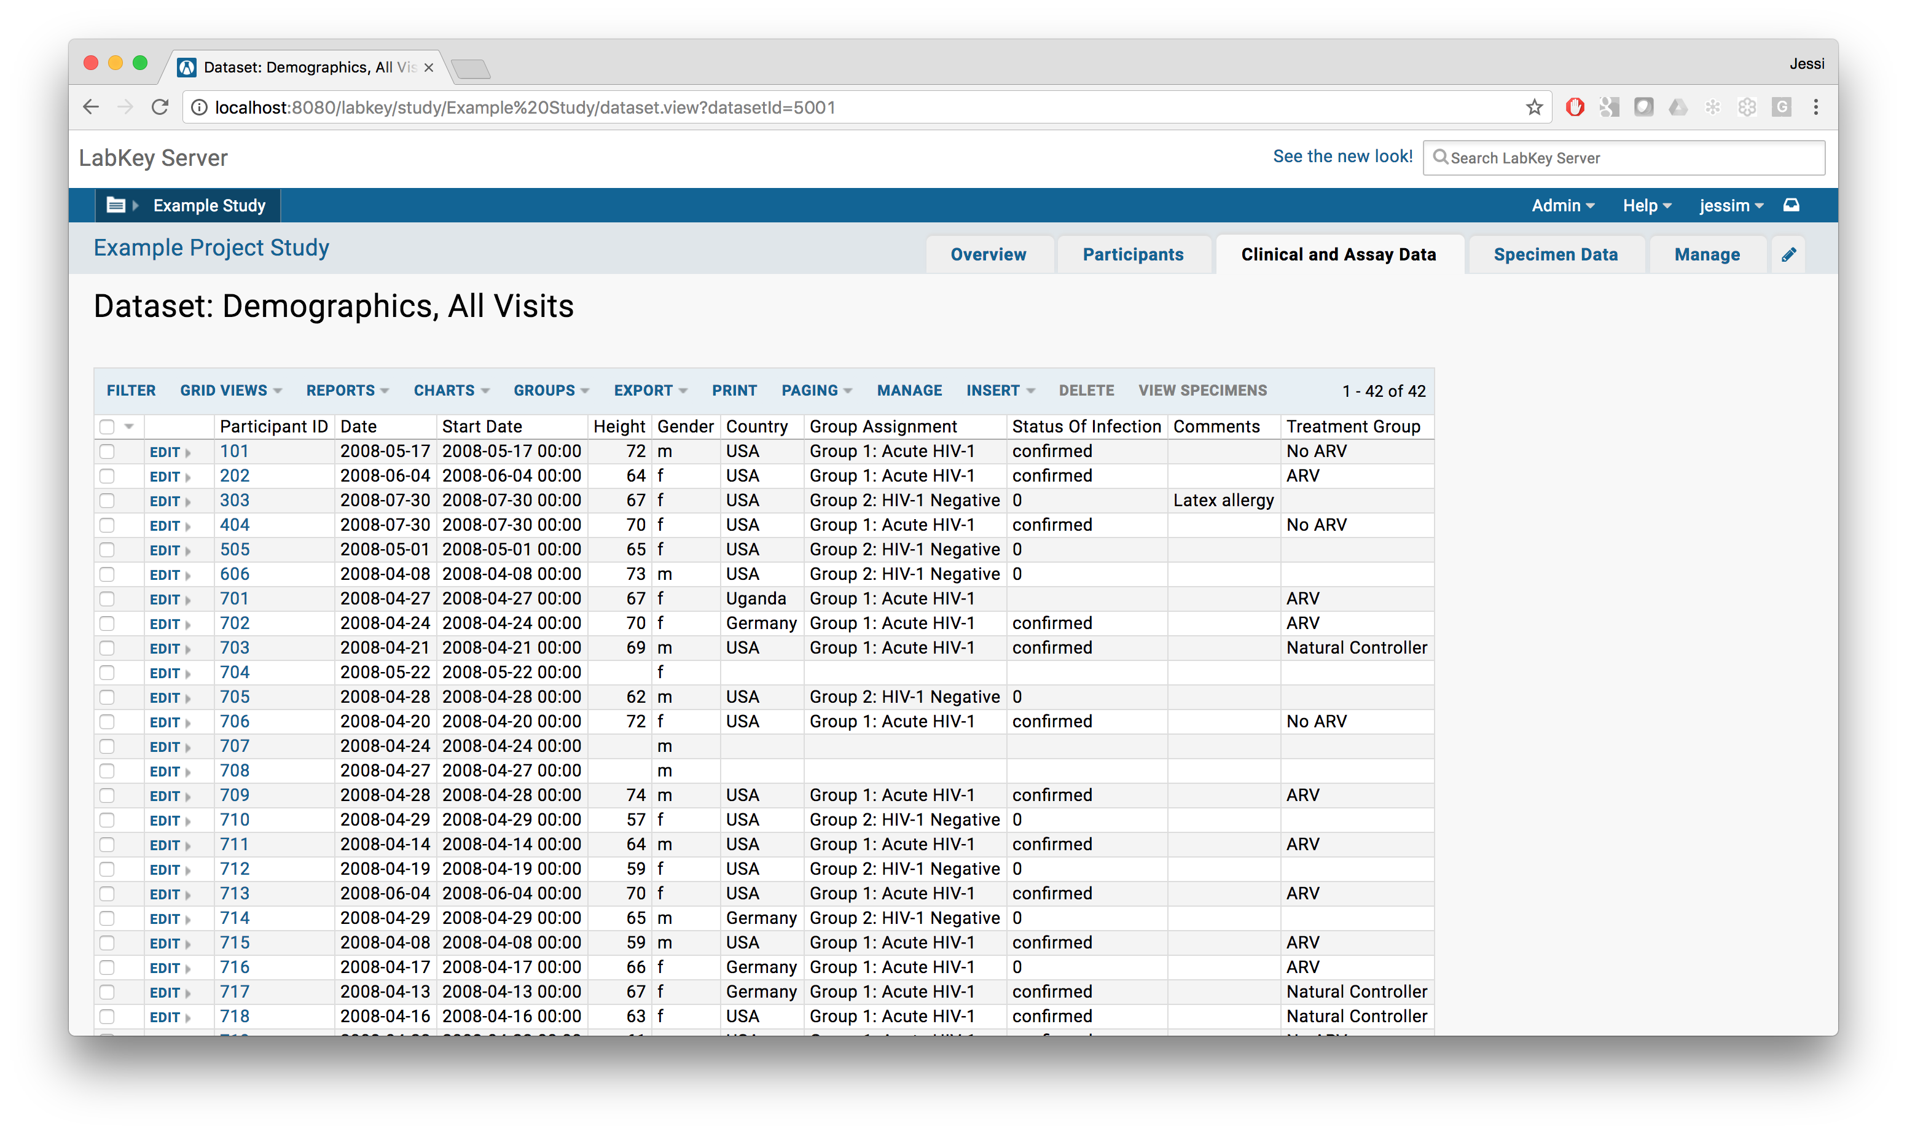Bookmark this page with the star icon
This screenshot has width=1907, height=1134.
click(x=1534, y=108)
